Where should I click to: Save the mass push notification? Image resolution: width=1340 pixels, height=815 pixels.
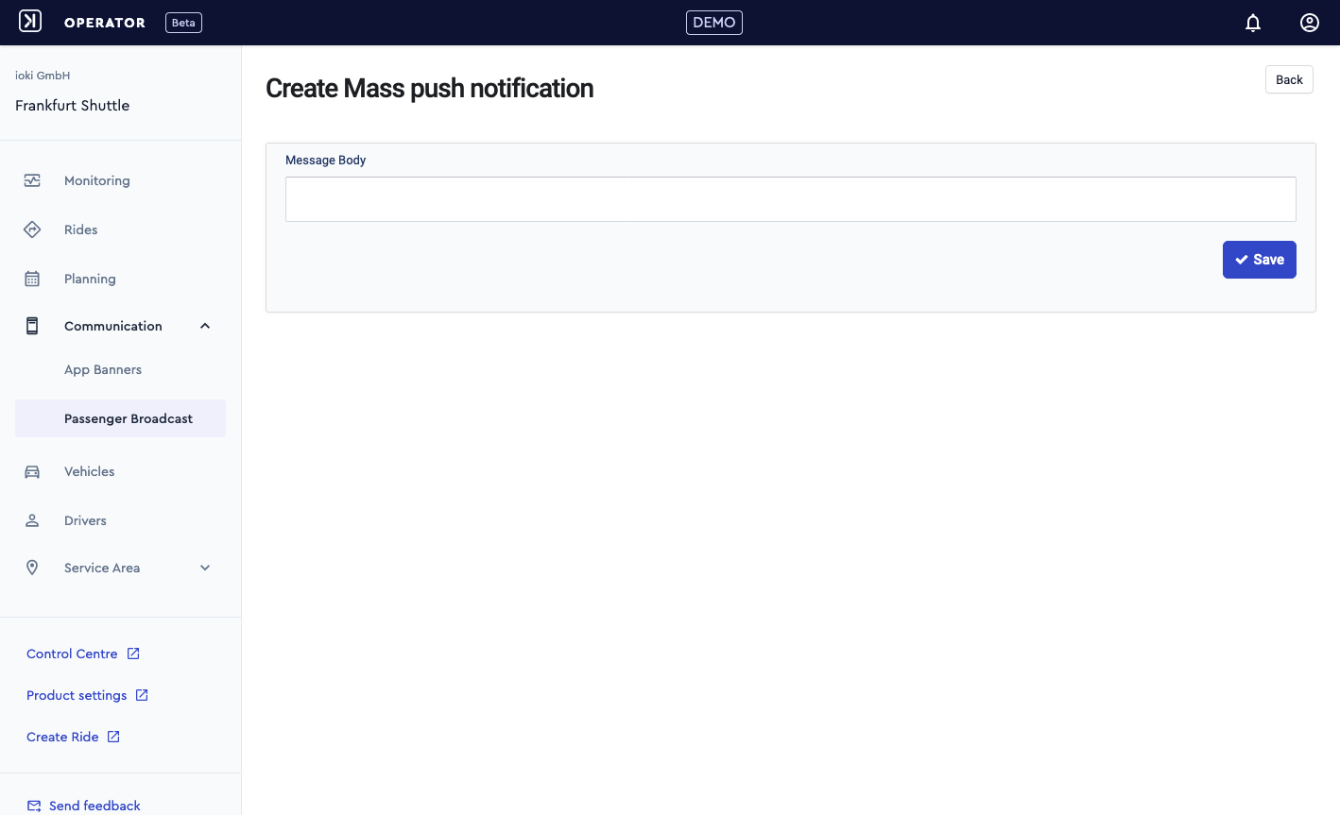(1259, 260)
